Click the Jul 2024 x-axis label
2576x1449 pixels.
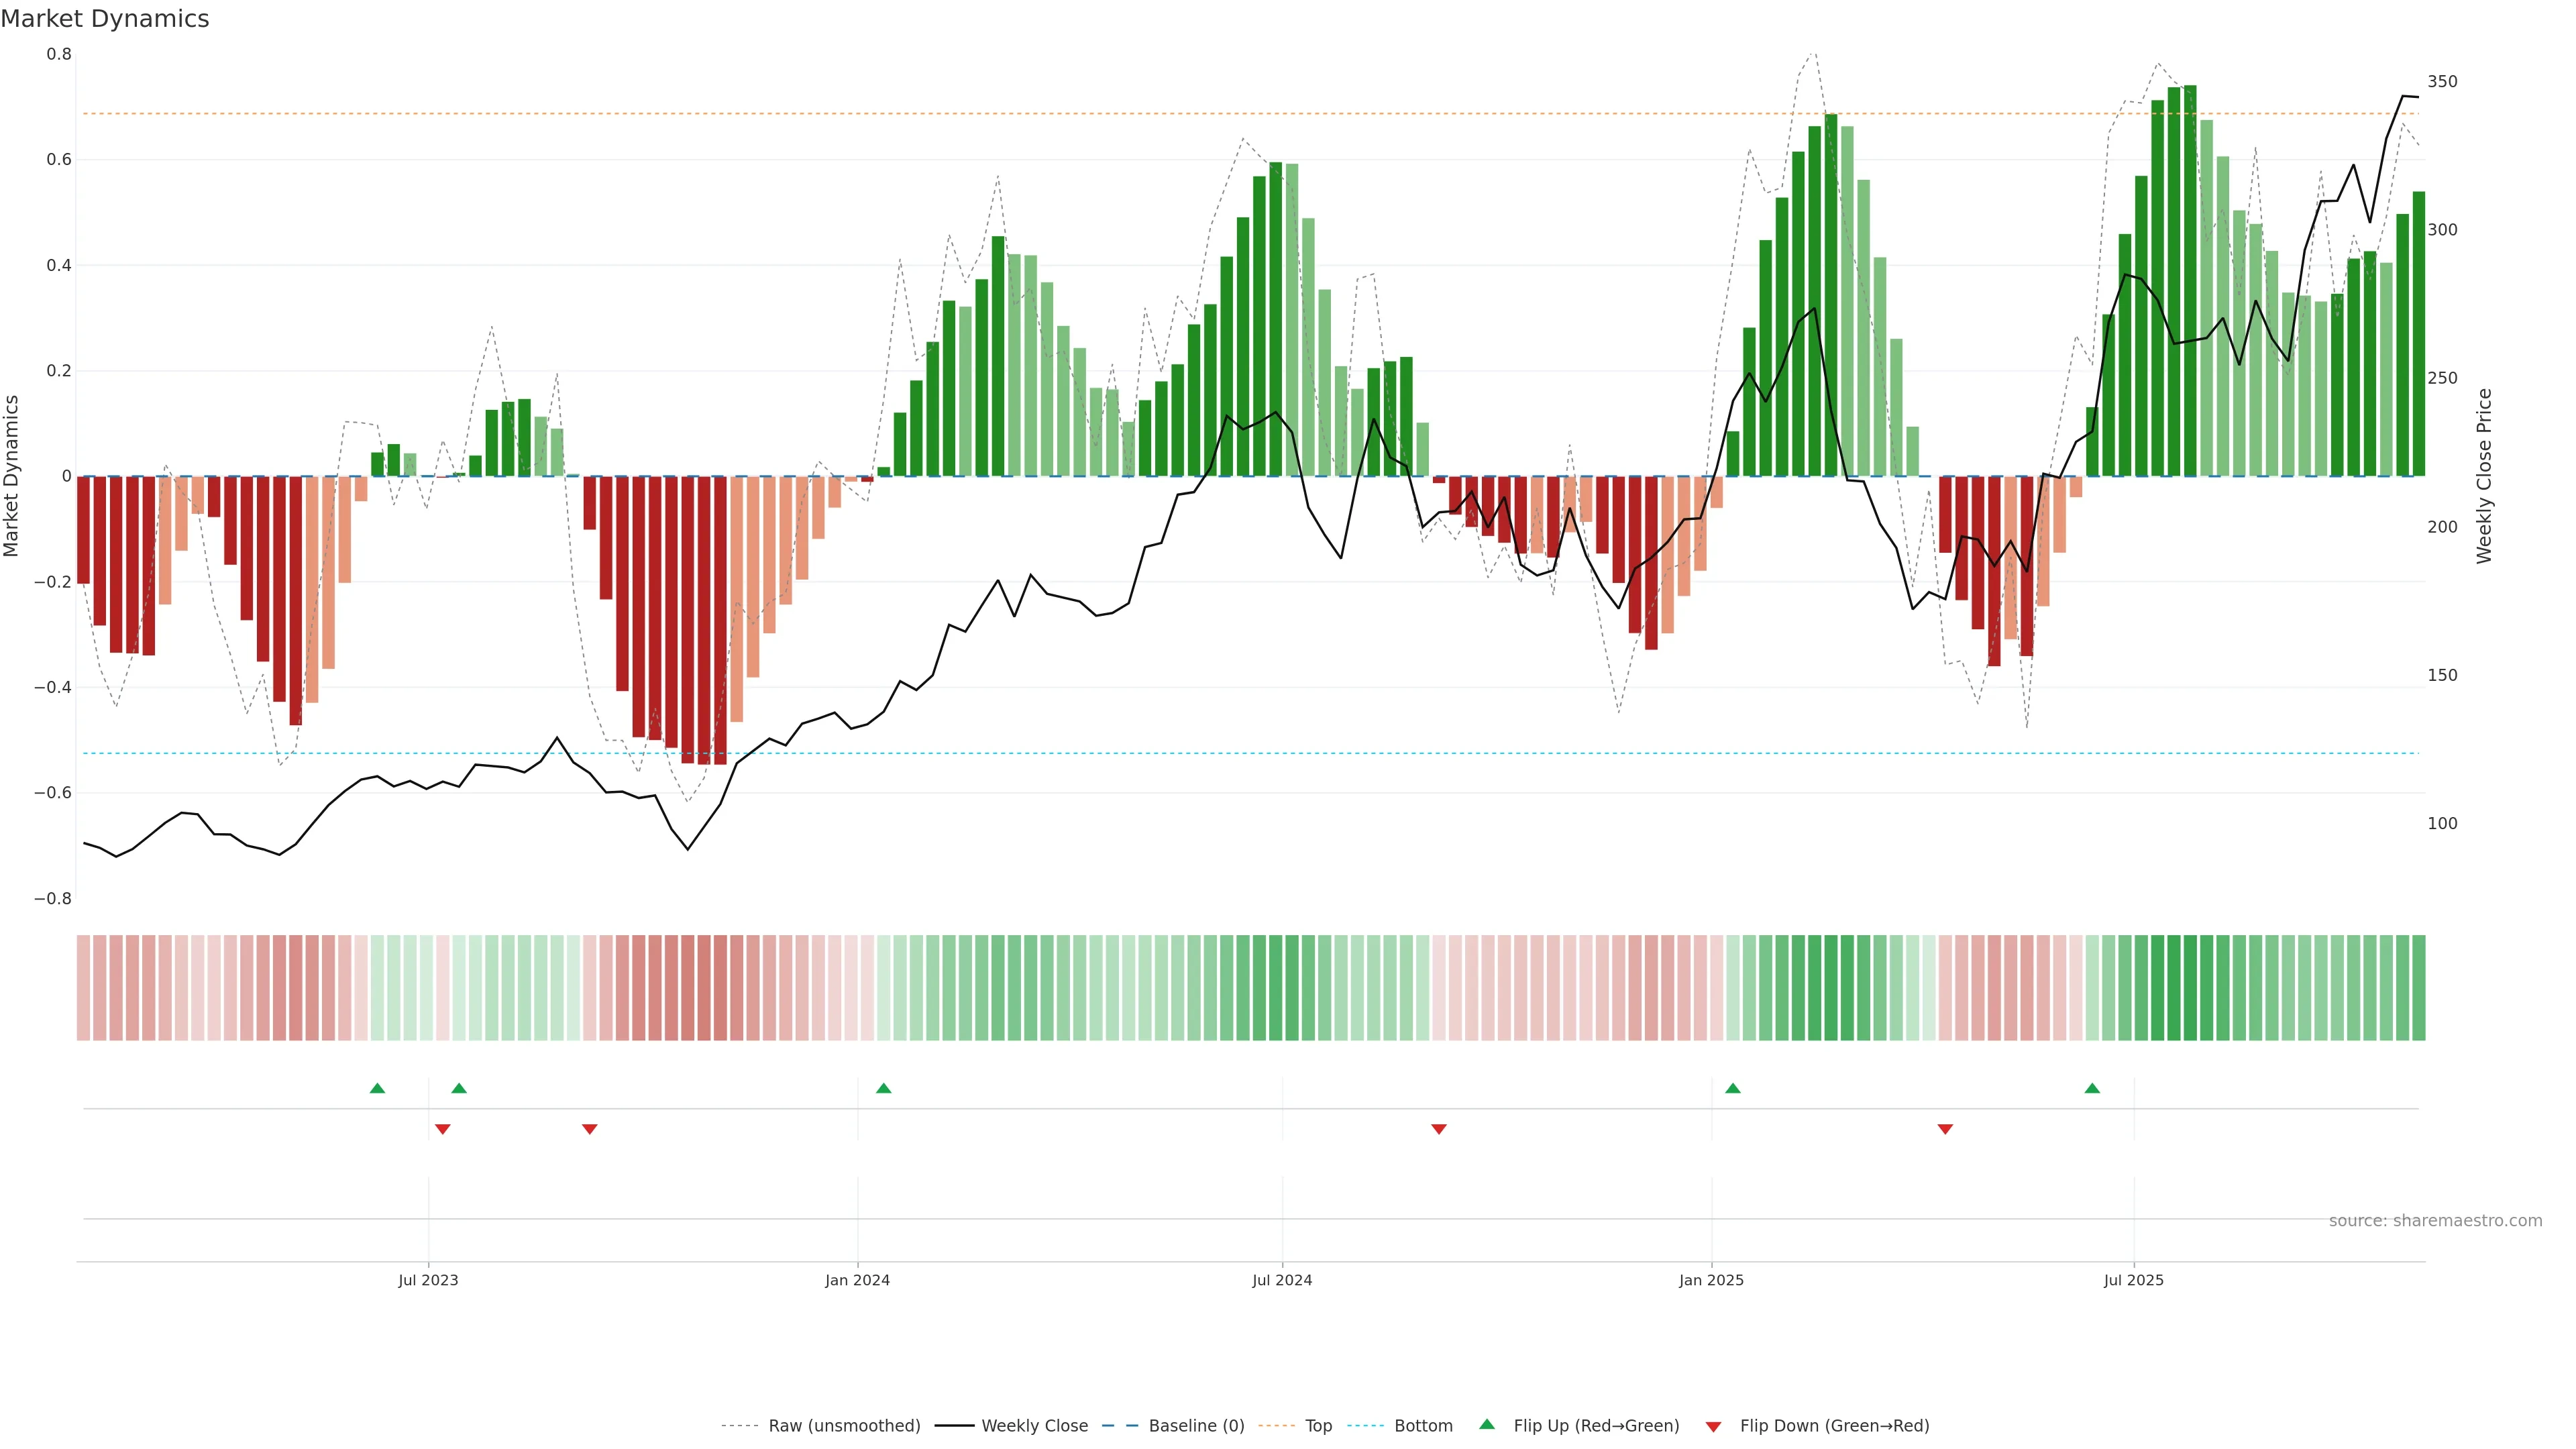pyautogui.click(x=1282, y=1280)
